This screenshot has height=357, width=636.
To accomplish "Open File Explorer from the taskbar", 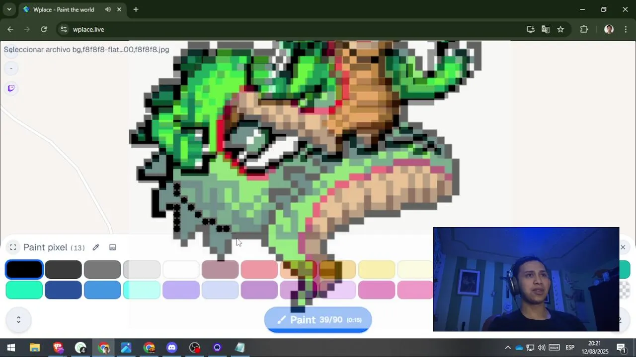I will 35,348.
